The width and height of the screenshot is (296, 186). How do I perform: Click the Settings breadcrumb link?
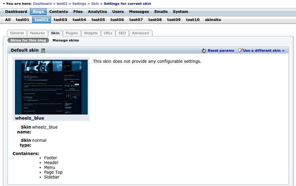click(79, 4)
